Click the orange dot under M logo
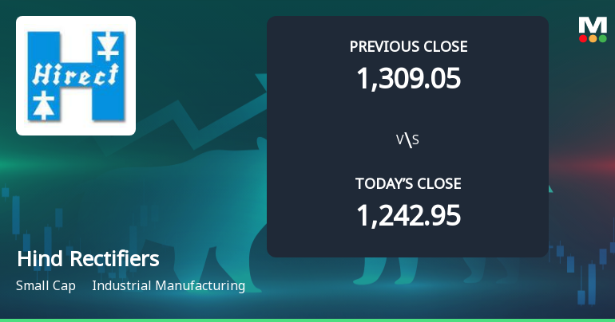The width and height of the screenshot is (615, 322). click(x=593, y=37)
